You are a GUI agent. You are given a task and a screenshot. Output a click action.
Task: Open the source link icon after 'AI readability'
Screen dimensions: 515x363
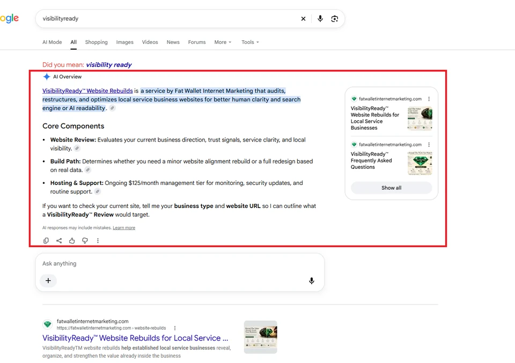[112, 108]
